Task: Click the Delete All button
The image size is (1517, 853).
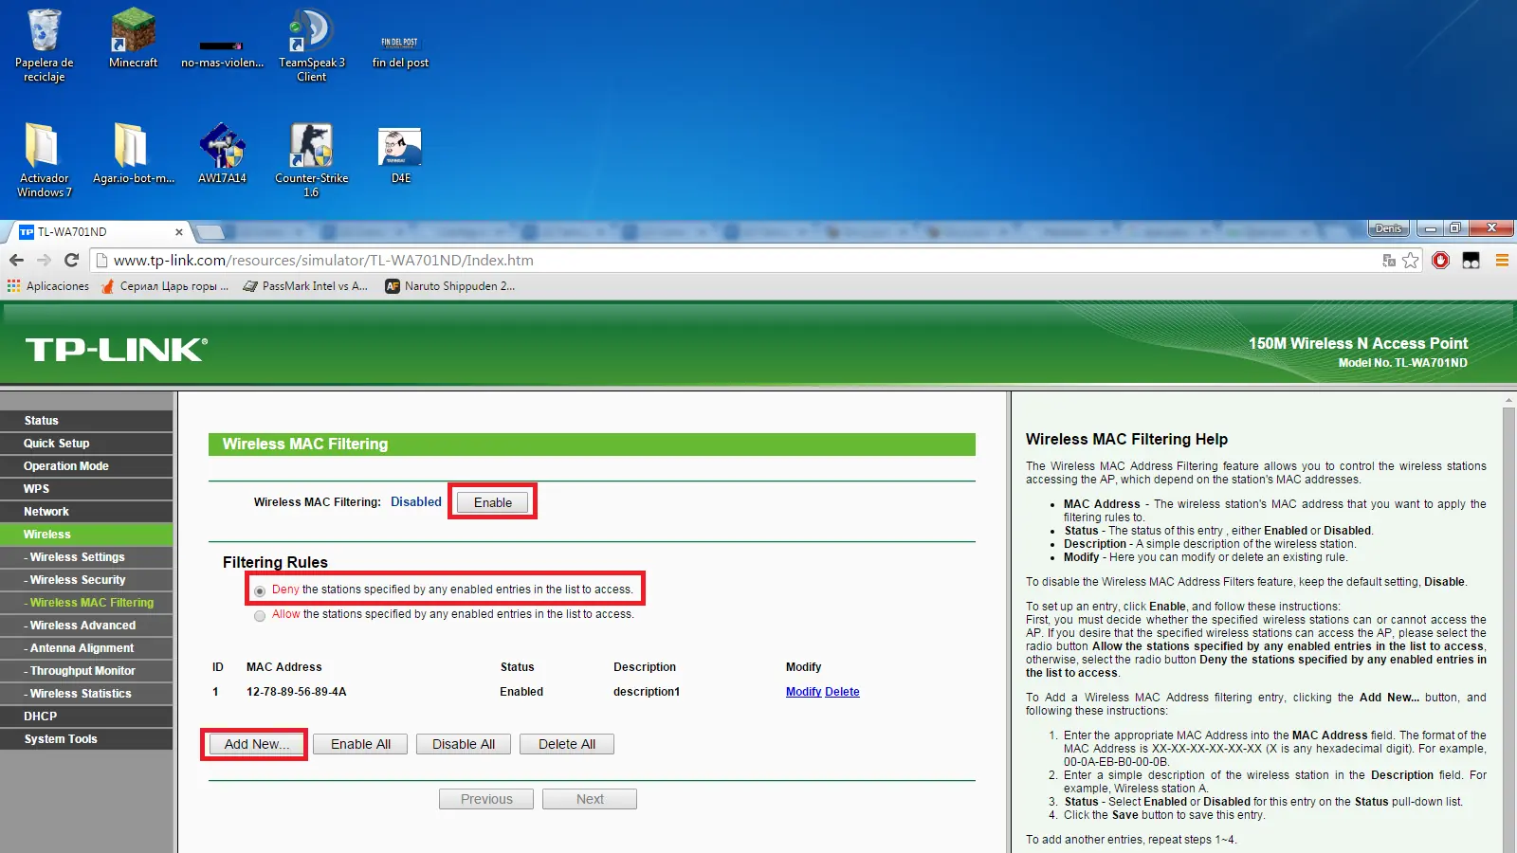Action: [x=567, y=744]
